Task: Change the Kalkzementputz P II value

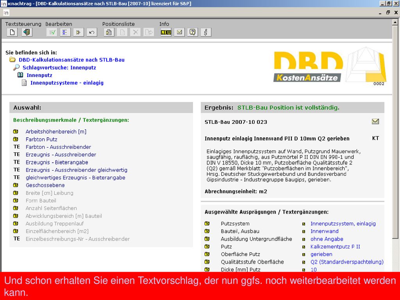Action: [x=335, y=246]
